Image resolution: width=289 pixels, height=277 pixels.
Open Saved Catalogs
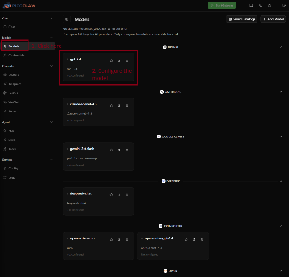(242, 19)
